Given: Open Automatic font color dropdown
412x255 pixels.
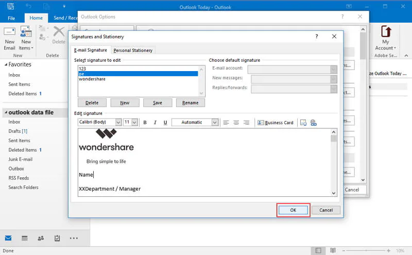Looking at the screenshot, I should 215,122.
